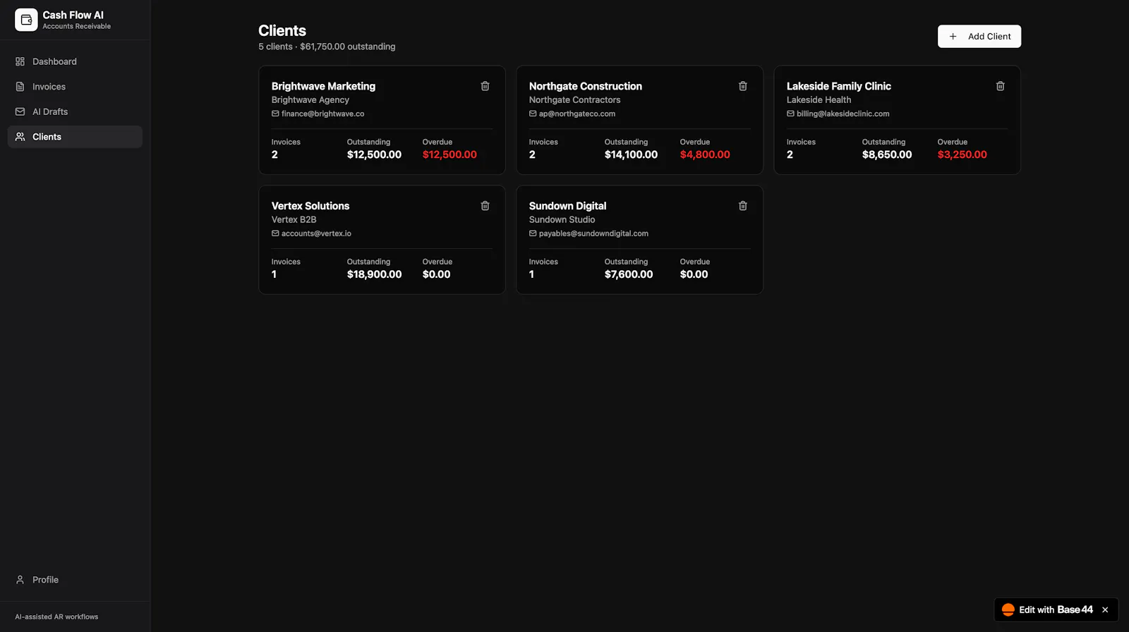Viewport: 1129px width, 632px height.
Task: Click the Clients page heading
Action: (x=282, y=30)
